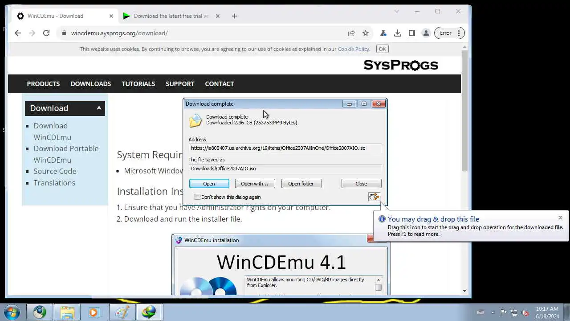
Task: Open PRODUCTS menu item
Action: (x=43, y=84)
